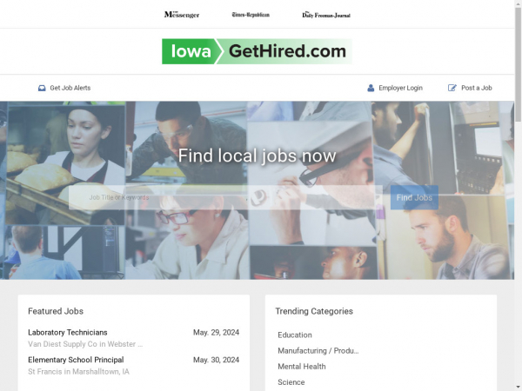Open the Laboratory Technicians job listing

68,333
